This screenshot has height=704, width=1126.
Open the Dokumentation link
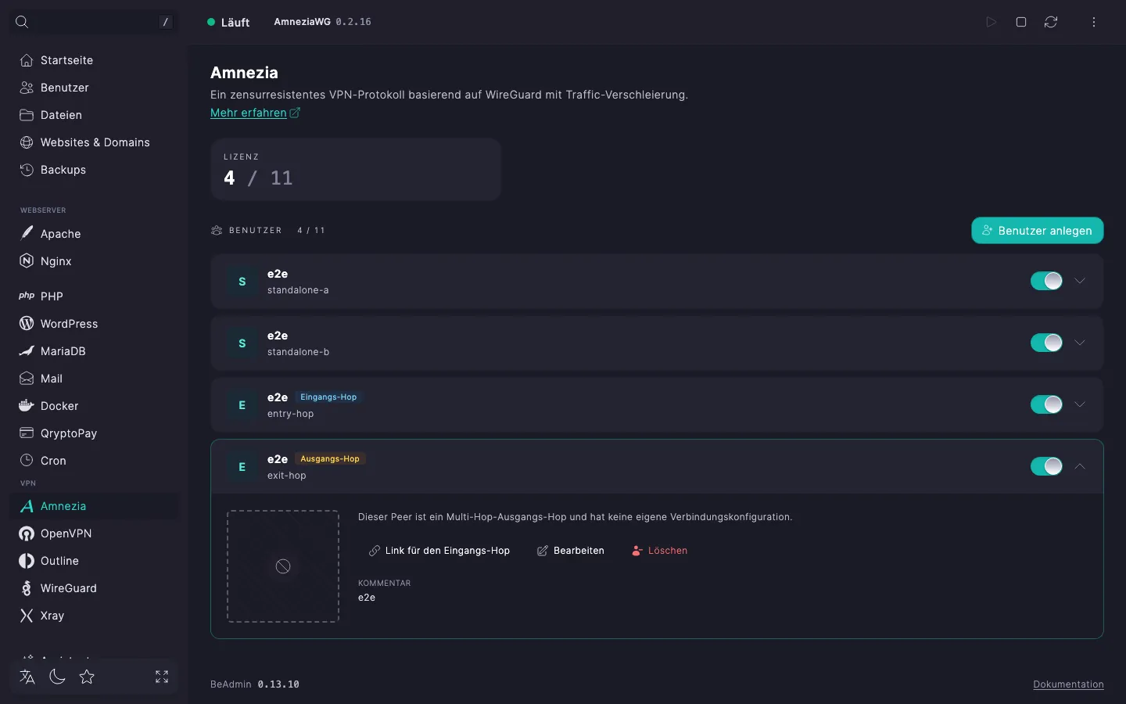(x=1068, y=684)
